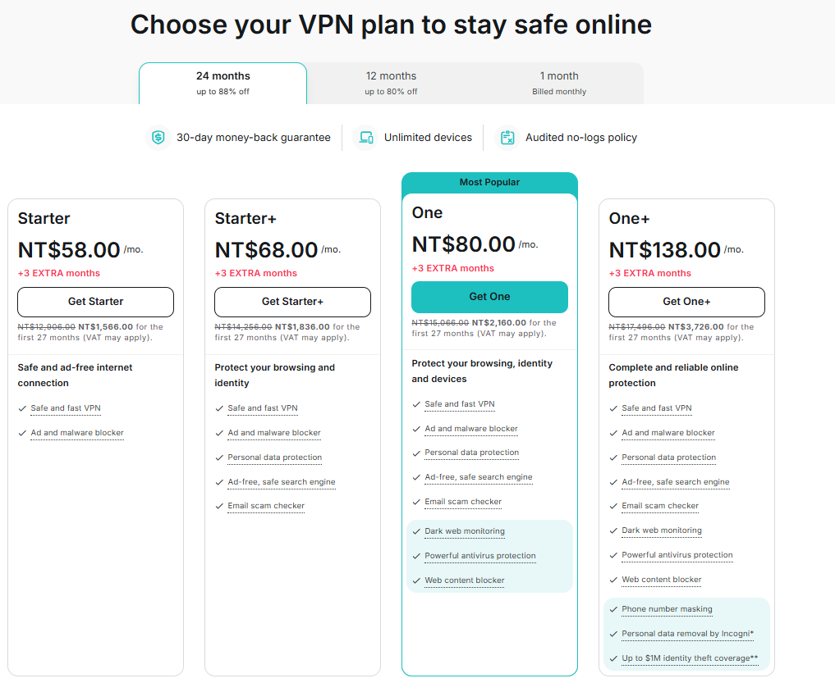Click the money-back guarantee shield icon

click(x=158, y=138)
